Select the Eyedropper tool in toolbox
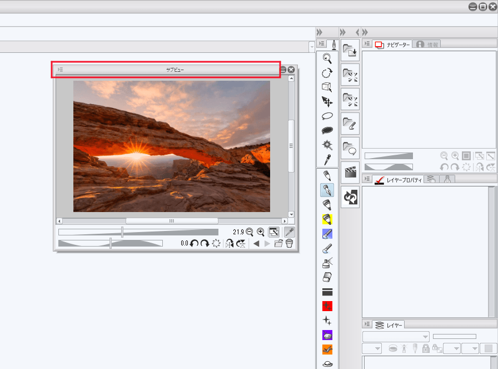 327,160
